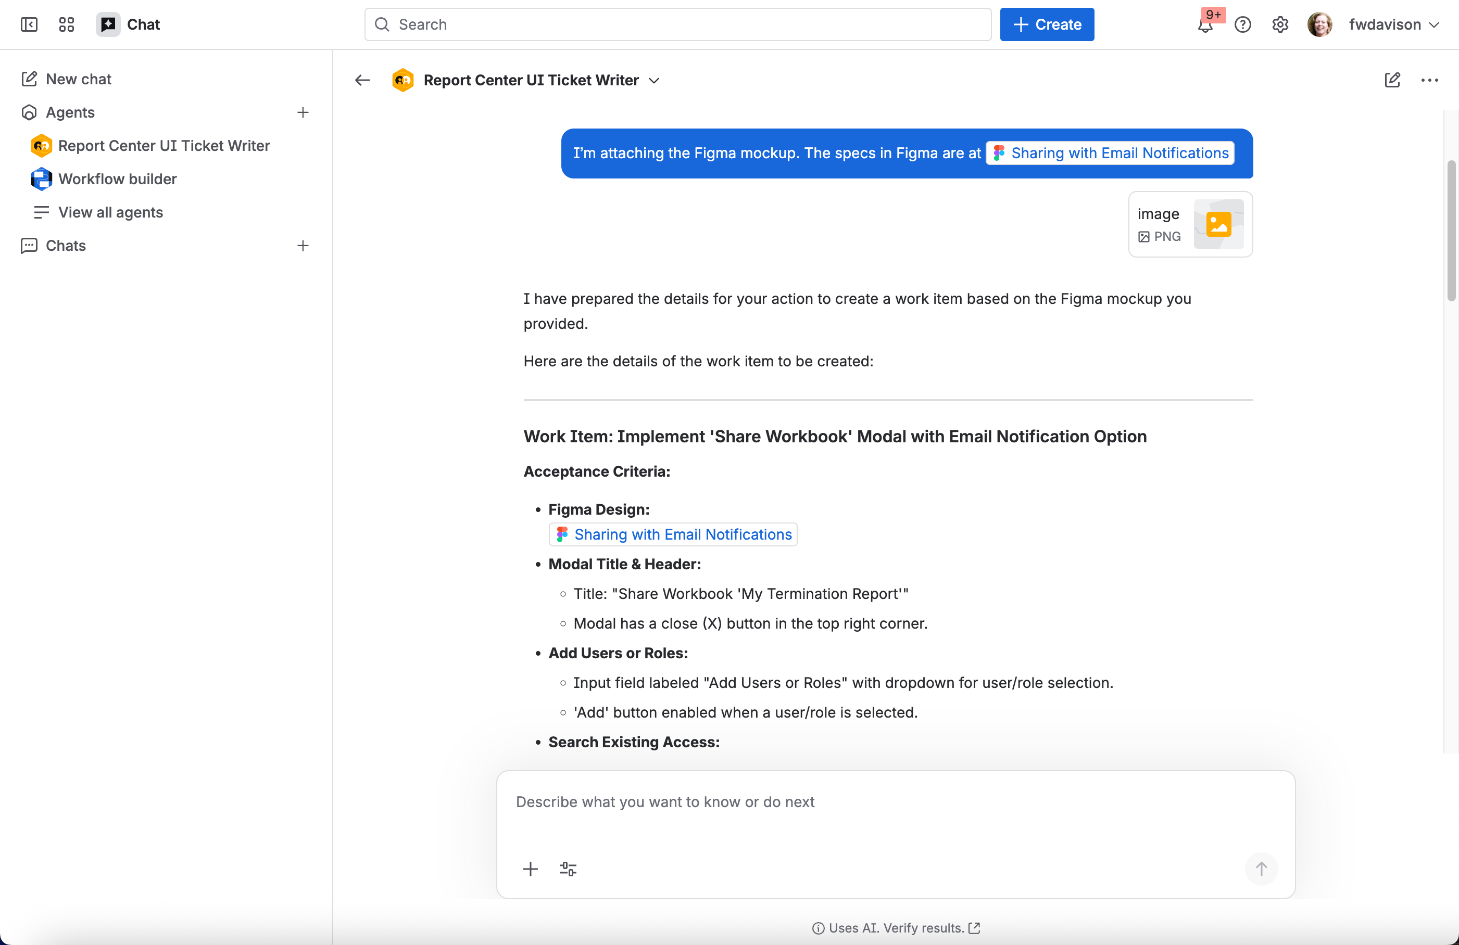
Task: Open the help question mark icon
Action: click(1242, 24)
